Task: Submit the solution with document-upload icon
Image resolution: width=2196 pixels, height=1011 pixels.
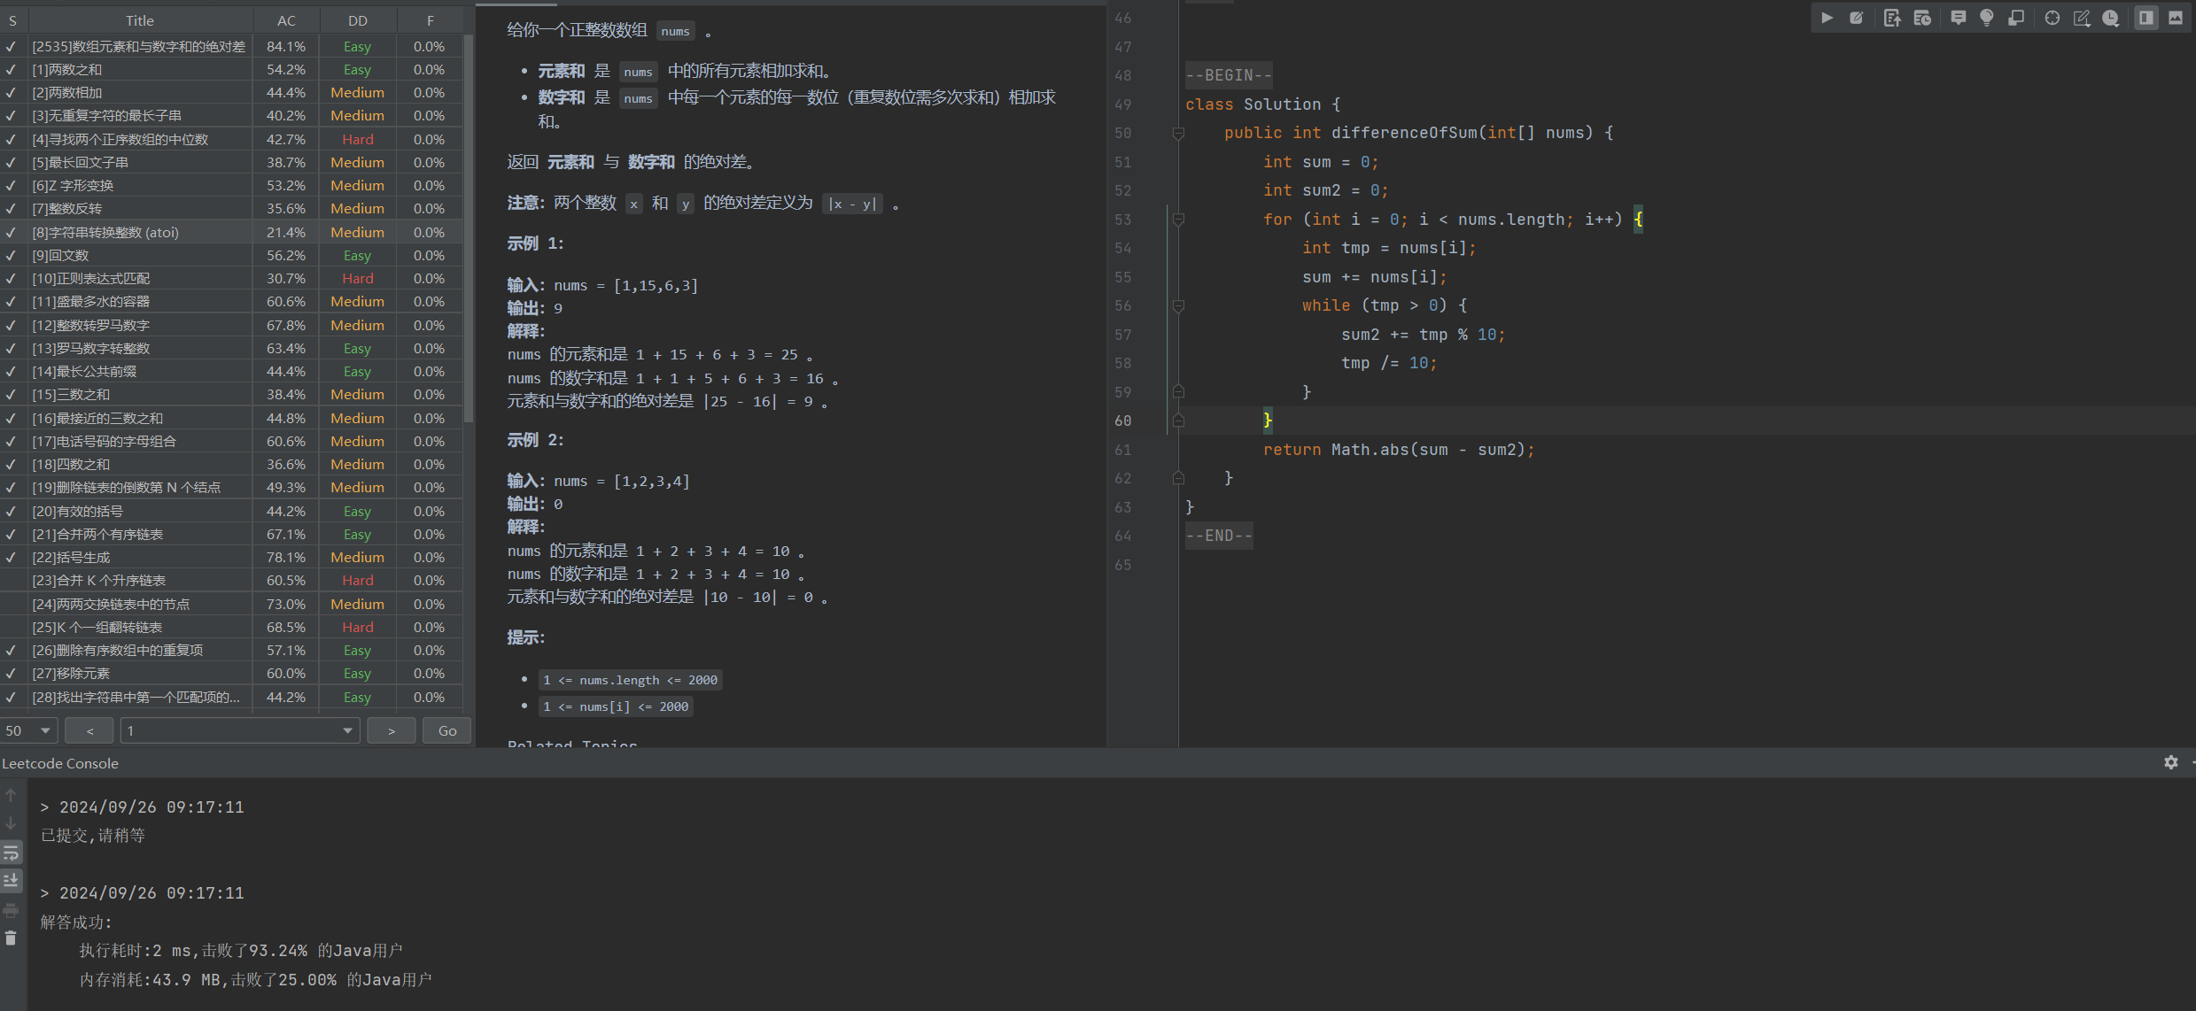Action: tap(1892, 18)
